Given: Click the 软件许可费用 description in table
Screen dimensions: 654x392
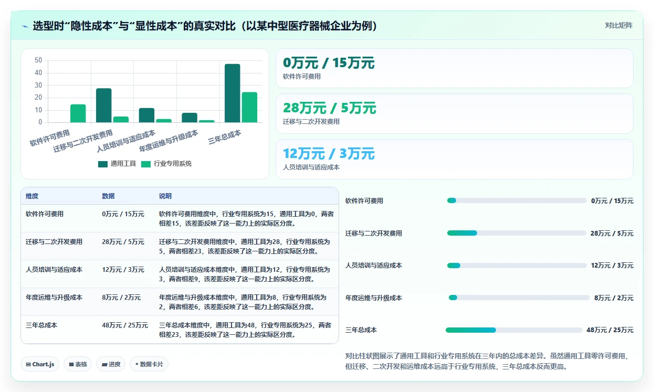Looking at the screenshot, I should [x=246, y=218].
